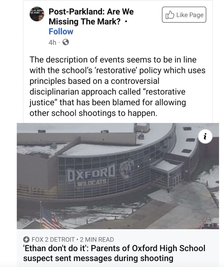Click the page's round profile picture

37,14
